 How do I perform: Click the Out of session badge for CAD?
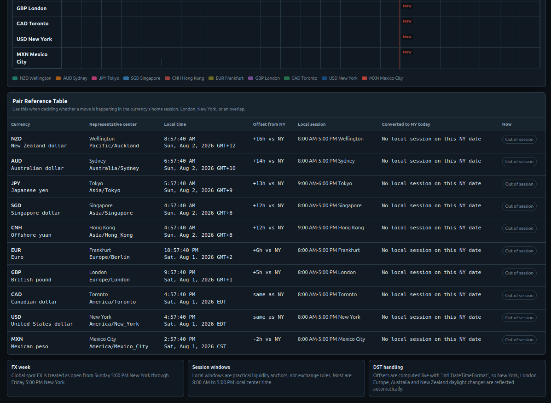tap(519, 295)
